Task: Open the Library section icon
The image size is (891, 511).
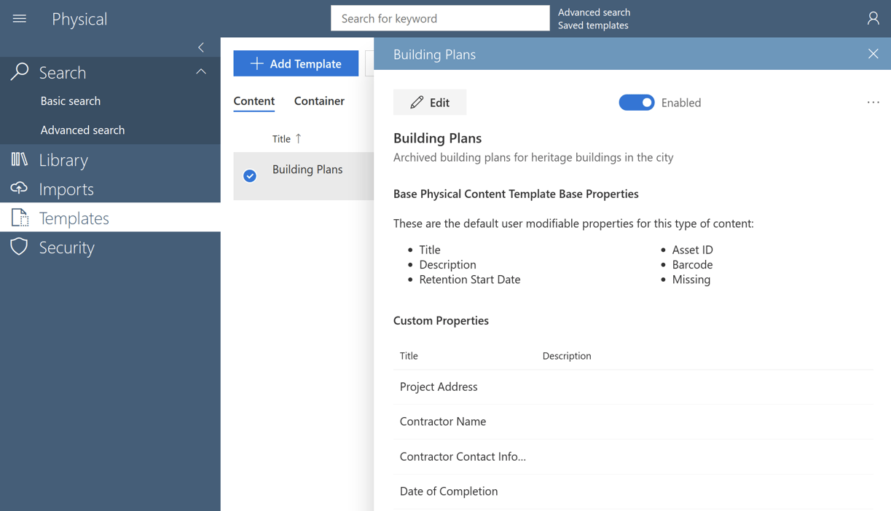Action: coord(20,159)
